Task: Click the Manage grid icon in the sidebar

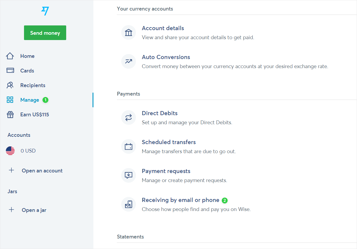Action: click(10, 99)
